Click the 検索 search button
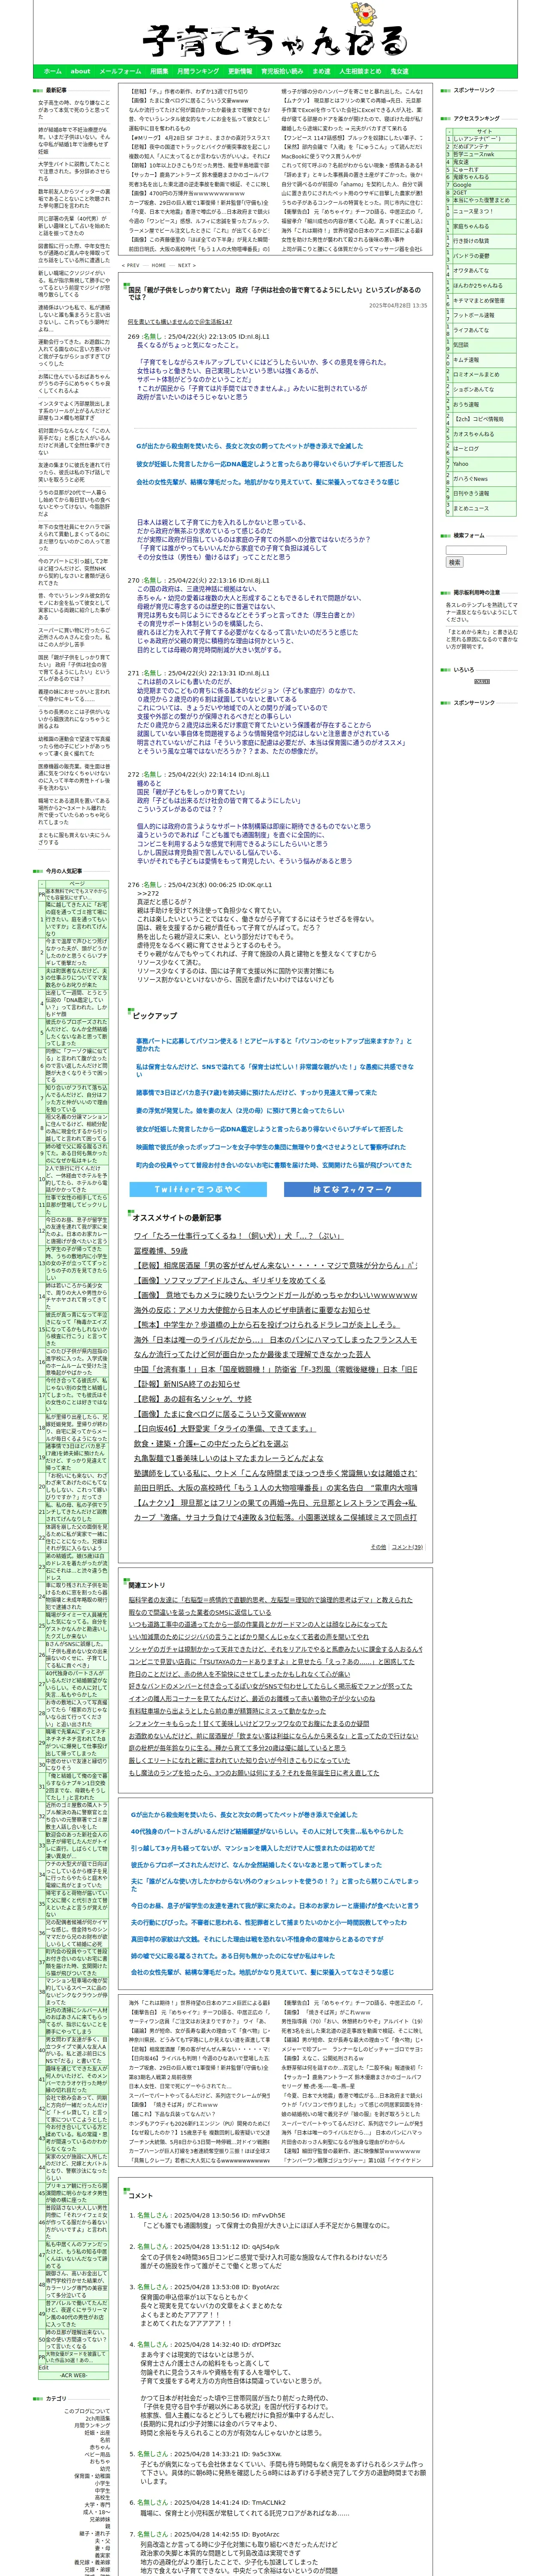Image resolution: width=551 pixels, height=2576 pixels. tap(455, 562)
